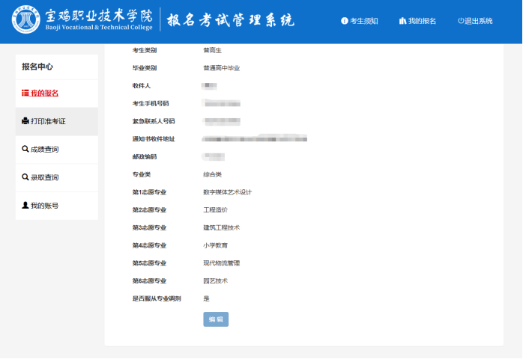Click the 报名考试管理系统 title text
The width and height of the screenshot is (523, 359).
(x=230, y=20)
